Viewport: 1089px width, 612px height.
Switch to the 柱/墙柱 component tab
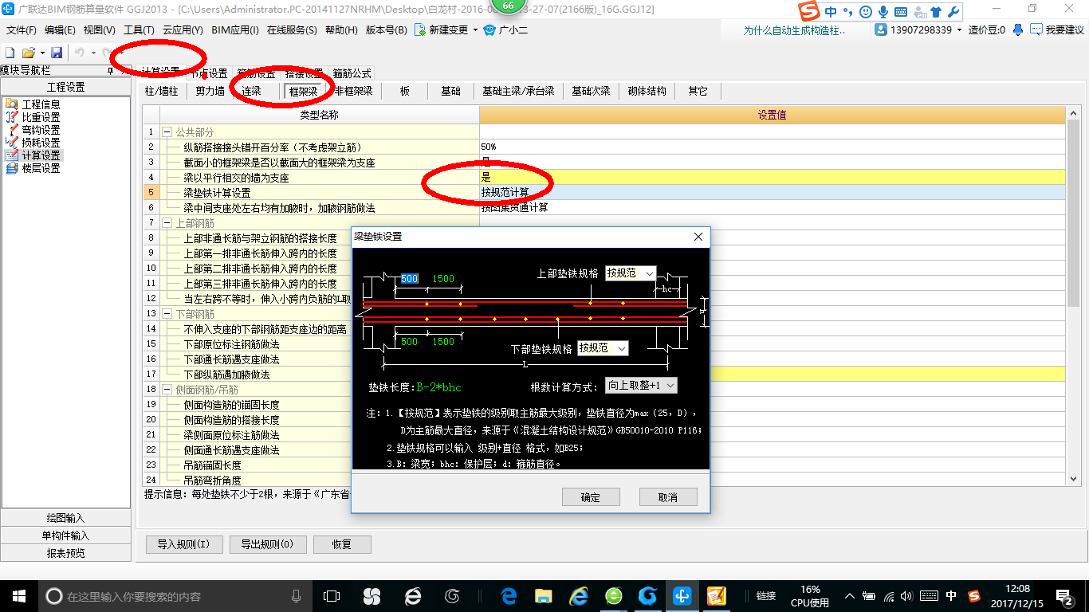(162, 91)
